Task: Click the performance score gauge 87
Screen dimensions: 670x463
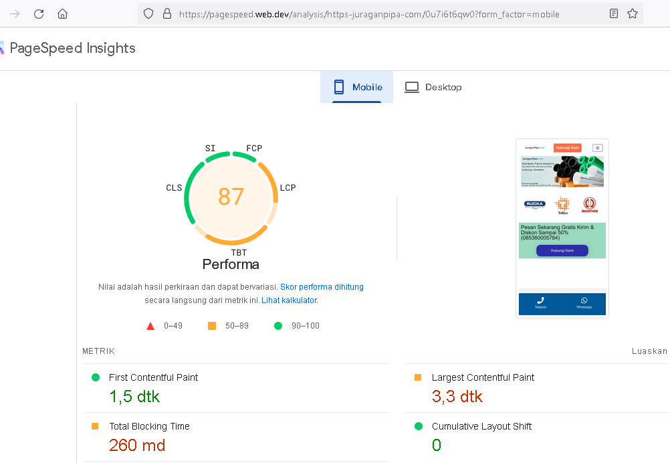Action: pos(231,197)
